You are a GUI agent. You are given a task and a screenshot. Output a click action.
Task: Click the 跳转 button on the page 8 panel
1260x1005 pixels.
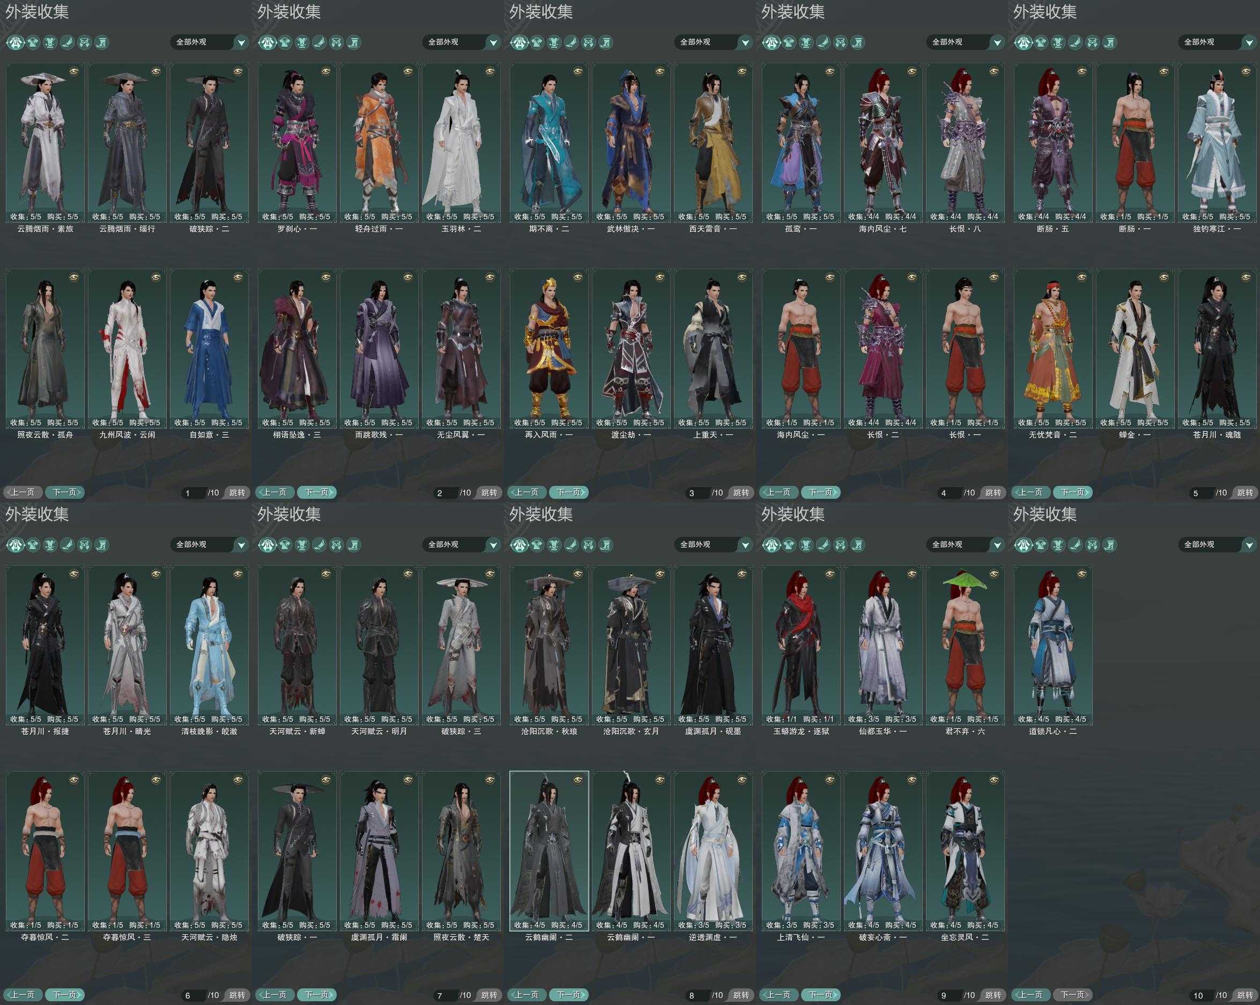point(741,995)
